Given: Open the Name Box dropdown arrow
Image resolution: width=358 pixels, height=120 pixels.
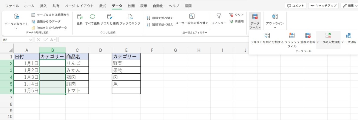Looking at the screenshot, I should (x=31, y=40).
